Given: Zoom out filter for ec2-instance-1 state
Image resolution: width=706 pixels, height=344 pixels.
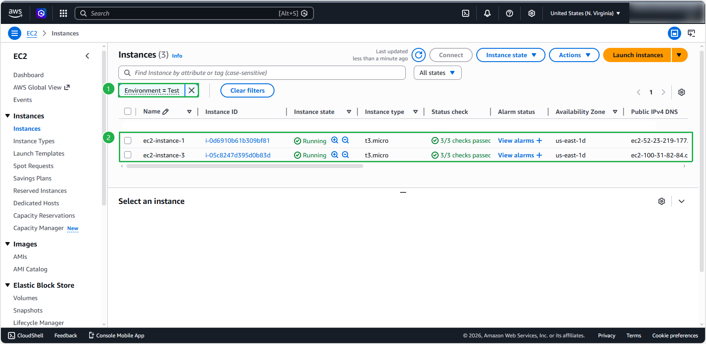Looking at the screenshot, I should pos(345,140).
